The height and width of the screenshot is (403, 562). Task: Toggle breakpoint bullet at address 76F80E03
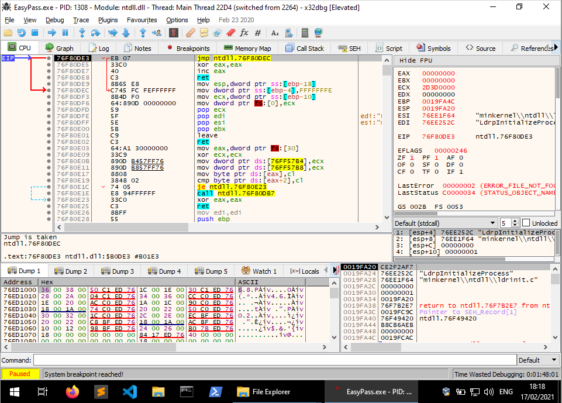[49, 148]
